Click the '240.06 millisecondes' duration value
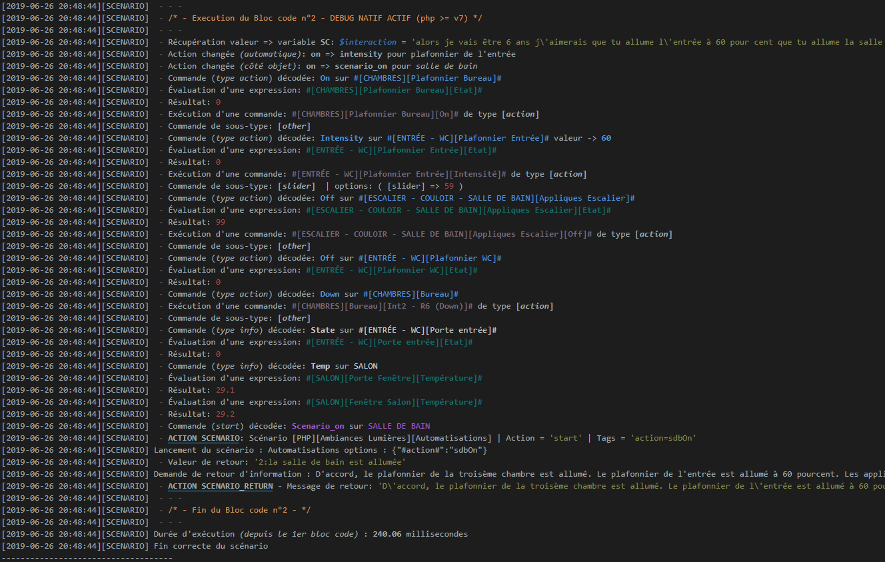885x562 pixels. (x=421, y=534)
